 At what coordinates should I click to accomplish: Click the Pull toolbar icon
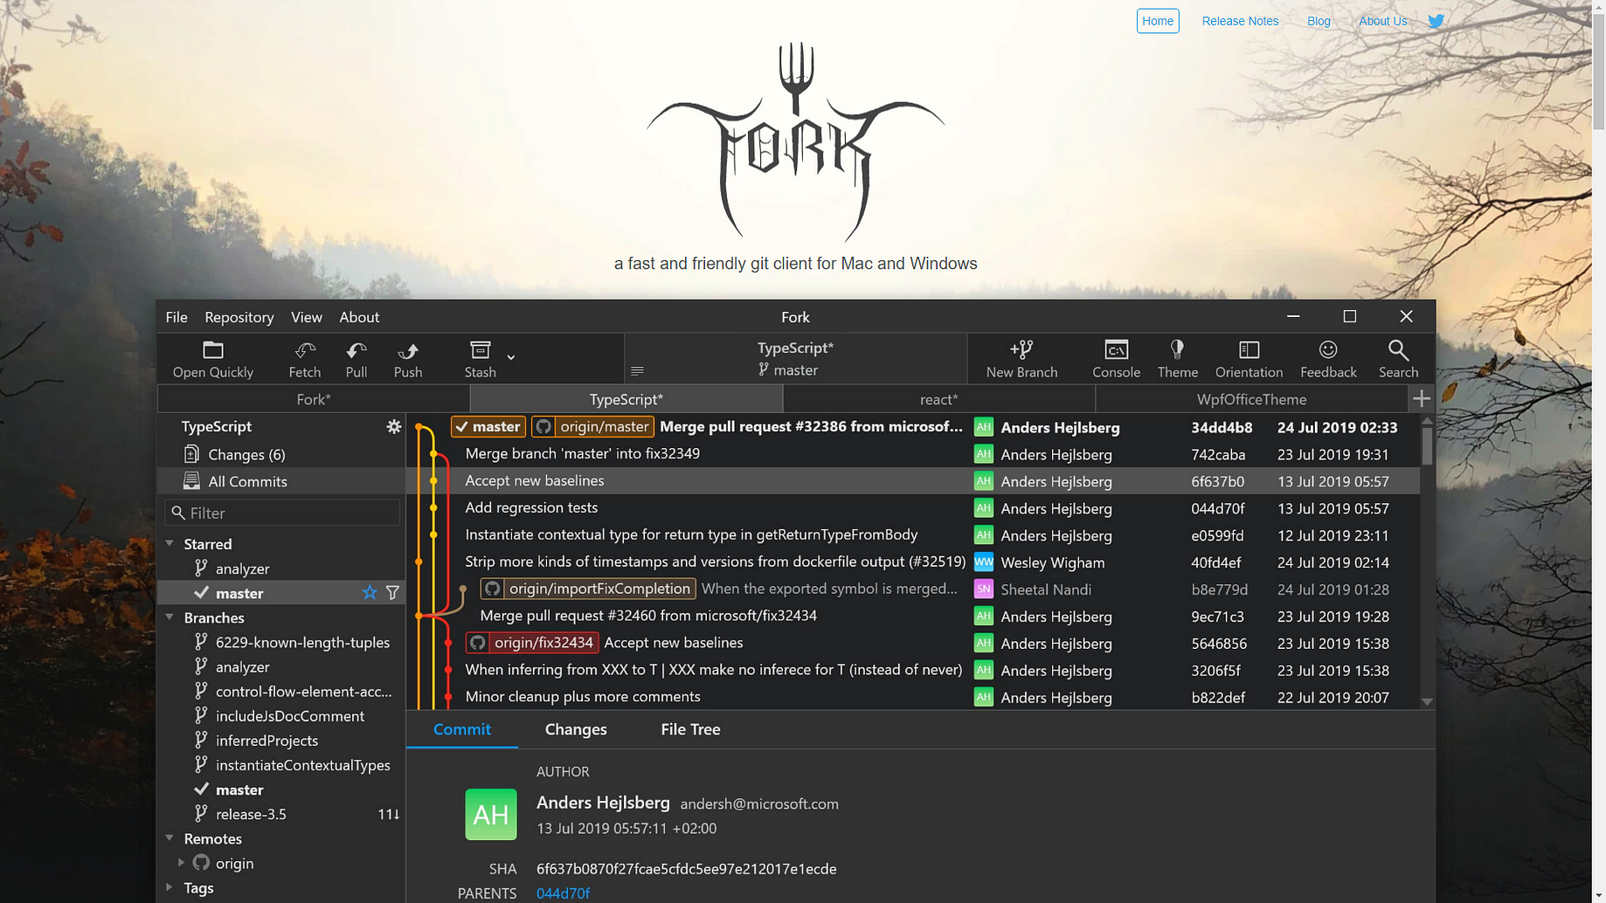click(357, 350)
